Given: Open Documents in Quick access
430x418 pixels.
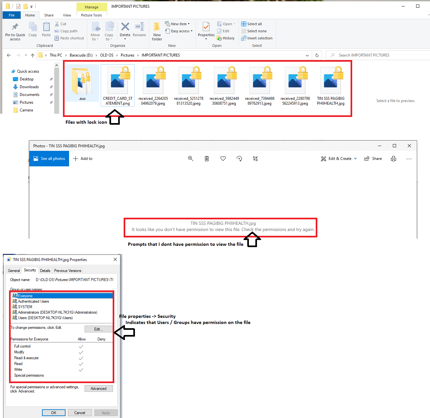Looking at the screenshot, I should (x=29, y=95).
